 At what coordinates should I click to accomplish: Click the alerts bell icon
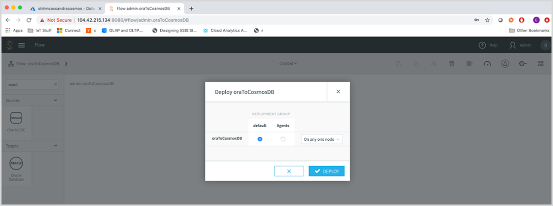click(505, 64)
